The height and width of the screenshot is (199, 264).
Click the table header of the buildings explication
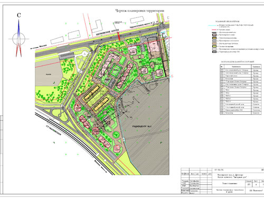[x=241, y=67]
